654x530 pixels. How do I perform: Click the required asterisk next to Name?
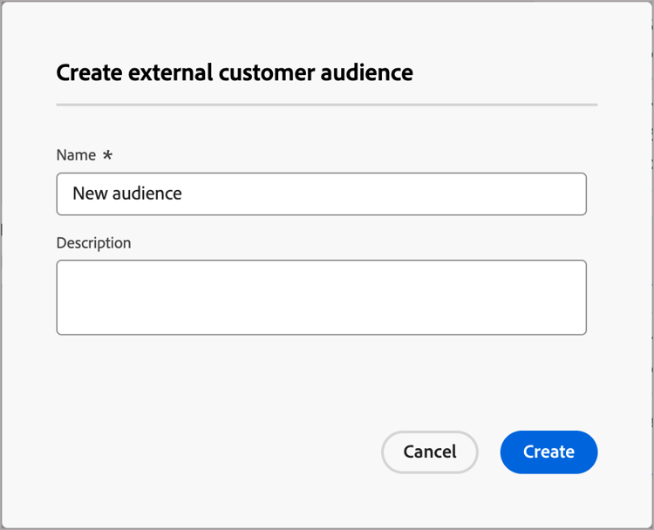(x=107, y=155)
